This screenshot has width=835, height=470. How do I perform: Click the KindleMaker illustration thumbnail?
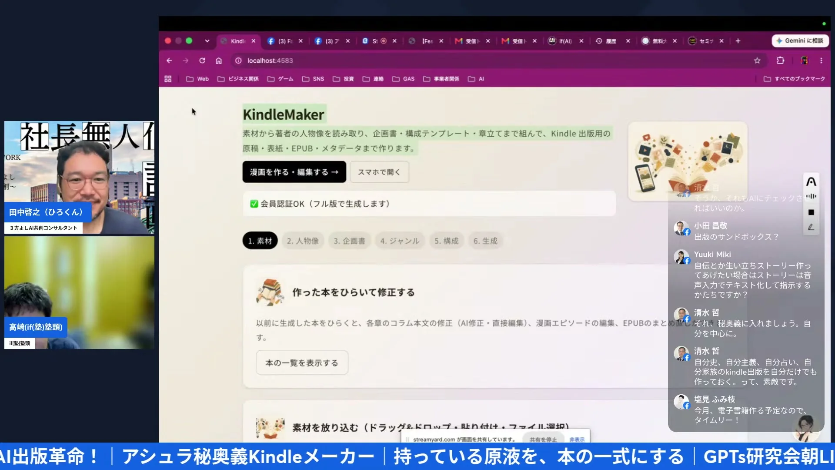click(688, 161)
